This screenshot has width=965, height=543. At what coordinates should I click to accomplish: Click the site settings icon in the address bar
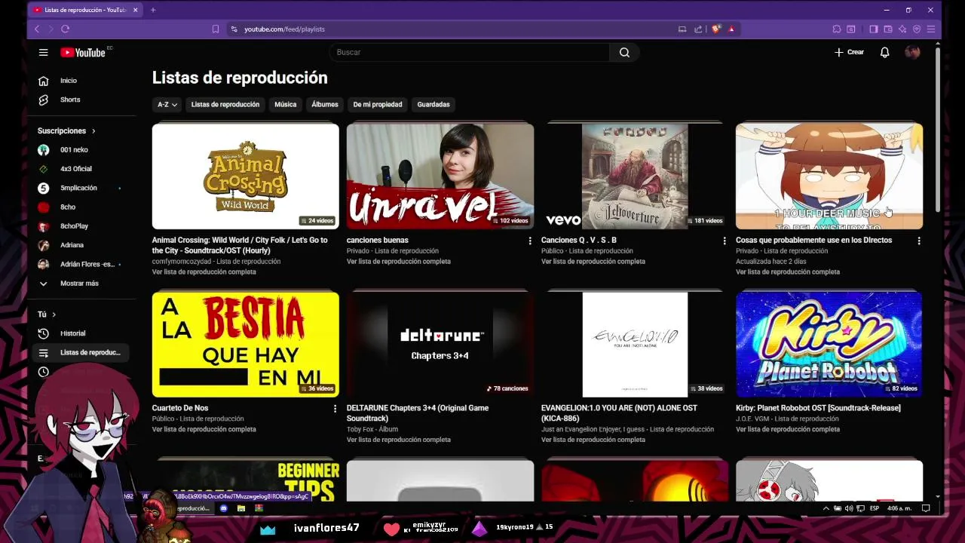[x=234, y=29]
